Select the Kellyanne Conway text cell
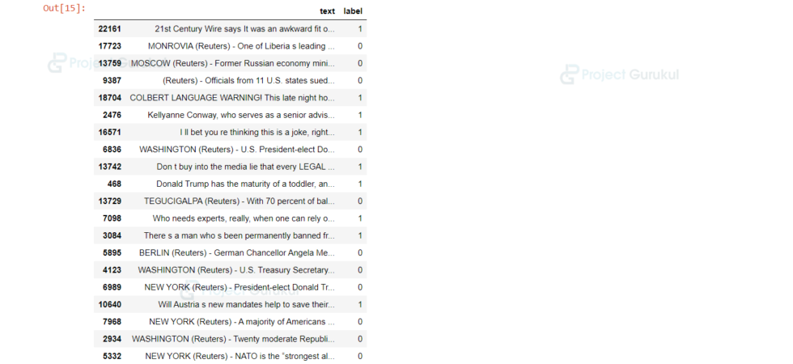 pyautogui.click(x=241, y=115)
